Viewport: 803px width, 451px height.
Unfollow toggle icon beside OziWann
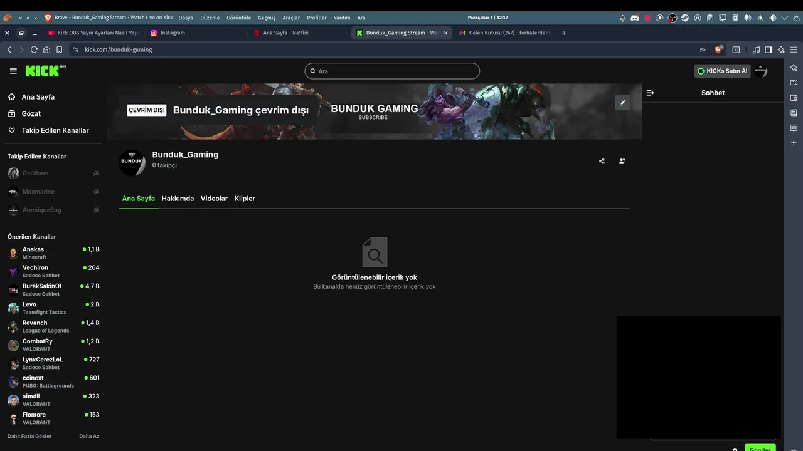(96, 173)
